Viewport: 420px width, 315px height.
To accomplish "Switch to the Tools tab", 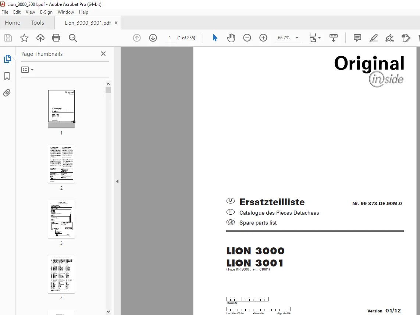I will [38, 23].
